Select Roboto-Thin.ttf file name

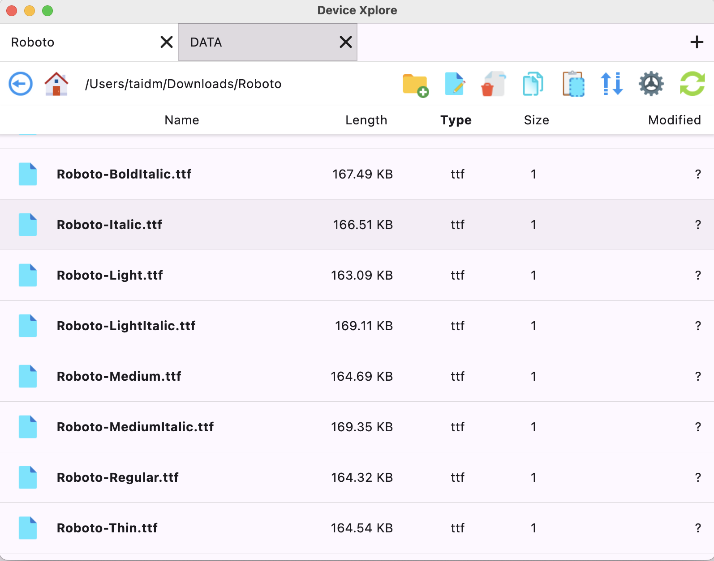click(x=107, y=528)
